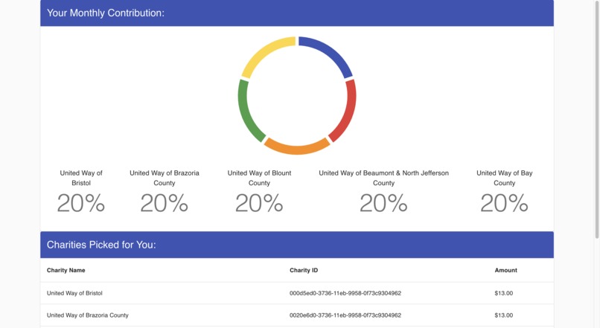The image size is (600, 328).
Task: Click the 20% value under Brazoria County
Action: click(x=165, y=203)
